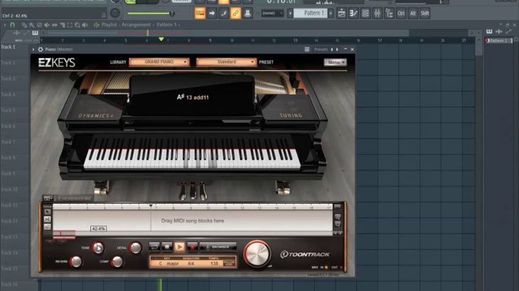Screen dimensions: 519x291
Task: Select the playlist Draw pencil tool
Action: coord(24,25)
